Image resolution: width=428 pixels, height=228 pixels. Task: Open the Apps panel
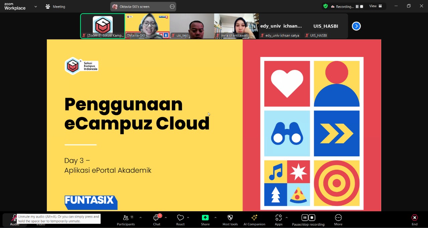pos(279,220)
